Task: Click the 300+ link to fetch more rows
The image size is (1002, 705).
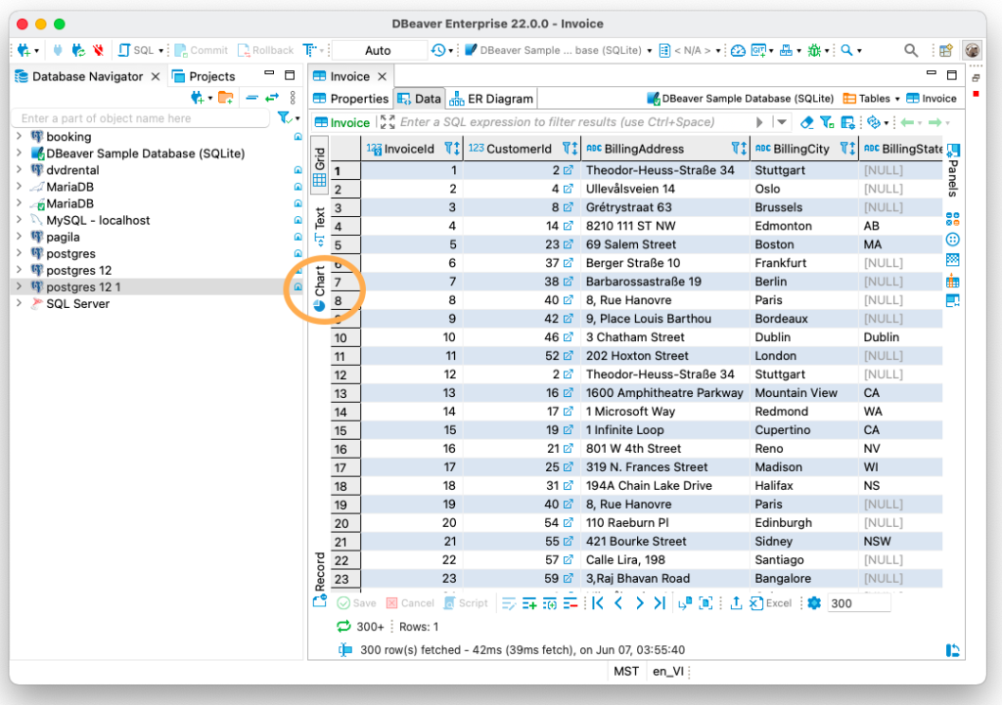Action: click(x=372, y=626)
